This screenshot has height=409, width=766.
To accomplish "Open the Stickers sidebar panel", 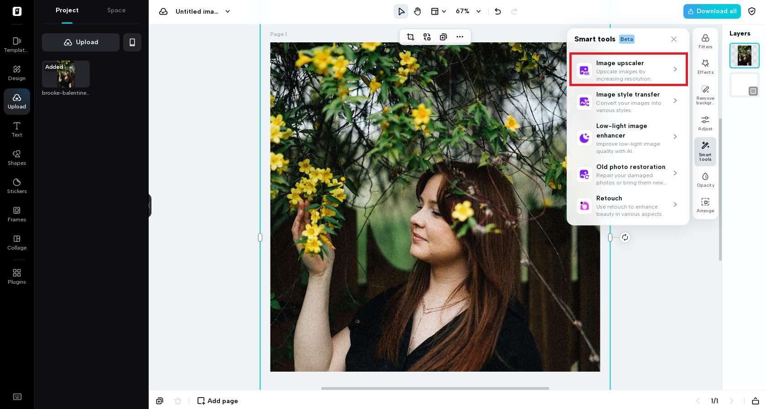I will pos(17,186).
